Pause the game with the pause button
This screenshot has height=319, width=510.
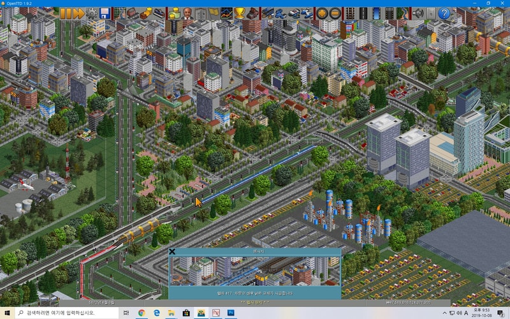pos(66,13)
